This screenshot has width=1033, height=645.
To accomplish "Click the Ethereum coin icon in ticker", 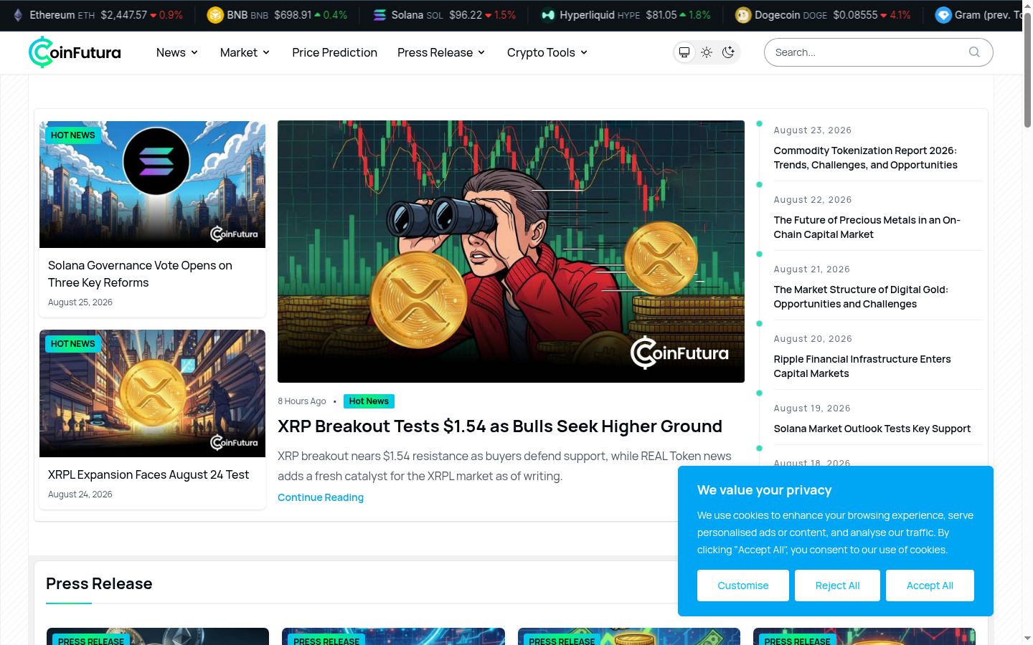I will pyautogui.click(x=19, y=15).
